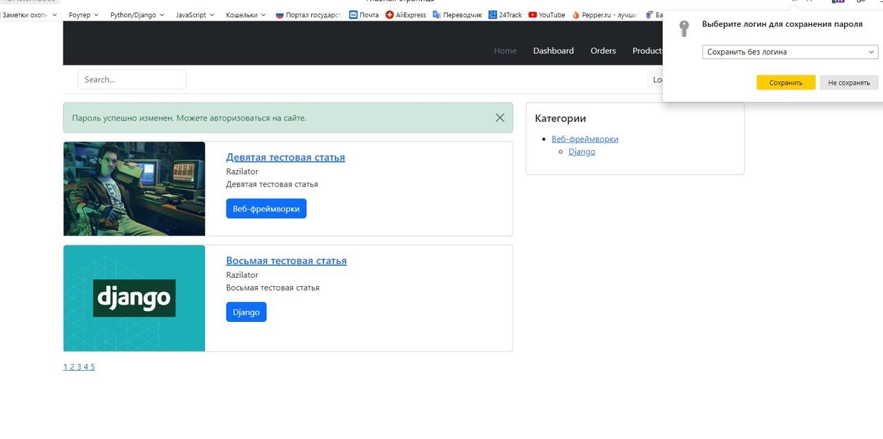Open the Заметки охотника bookmark folder
883x439 pixels.
point(30,14)
